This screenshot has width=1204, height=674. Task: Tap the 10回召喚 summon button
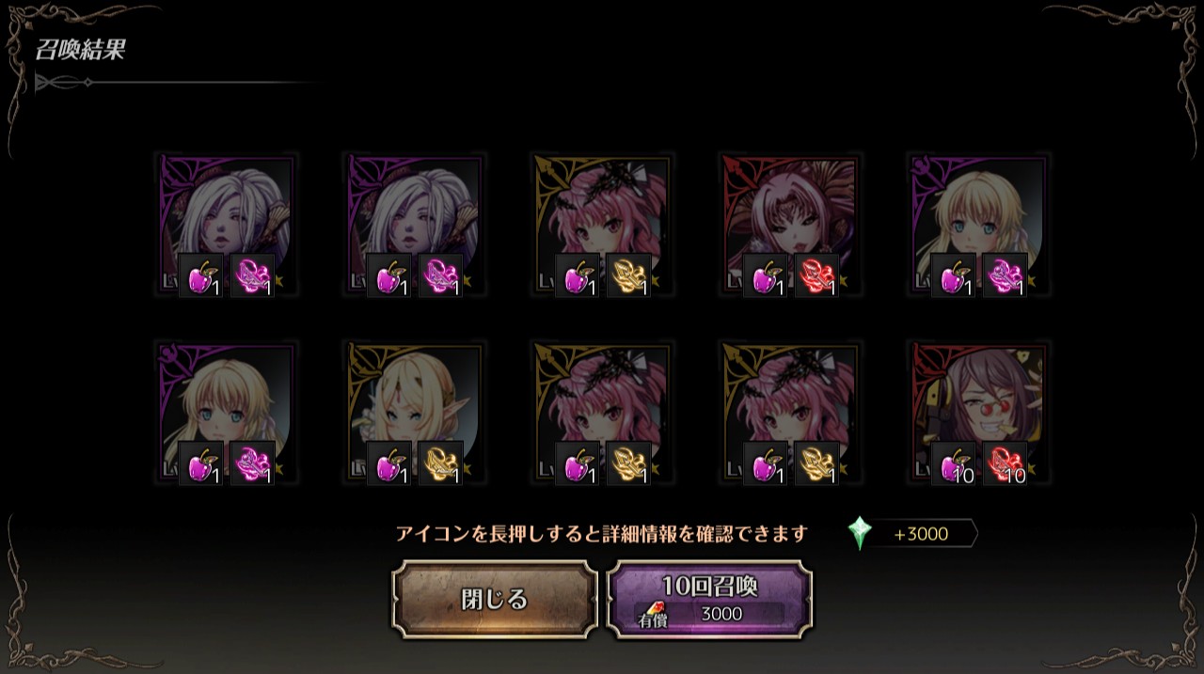pos(709,599)
